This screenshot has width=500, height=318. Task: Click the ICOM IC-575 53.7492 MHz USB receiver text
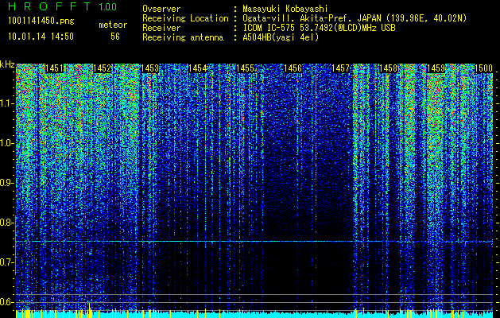(x=319, y=28)
